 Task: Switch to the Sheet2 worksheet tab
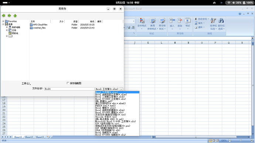pyautogui.click(x=29, y=137)
